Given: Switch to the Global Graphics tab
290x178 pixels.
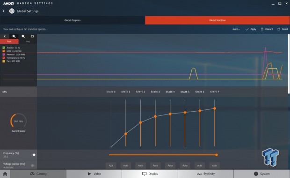Looking at the screenshot, I should coord(72,20).
